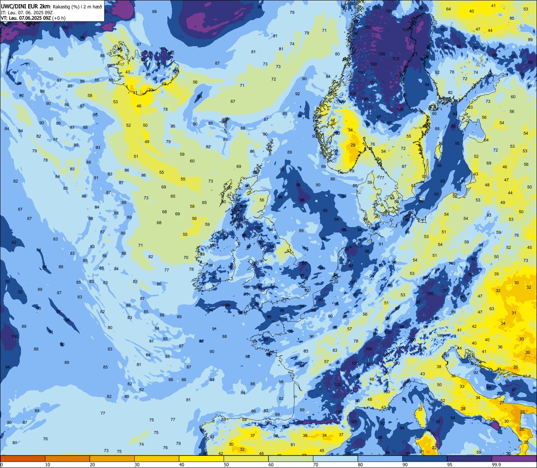This screenshot has height=468, width=537.
Task: Click the 'IT: Lau. 07. 06. 2025 09Z' line
Action: click(x=26, y=13)
